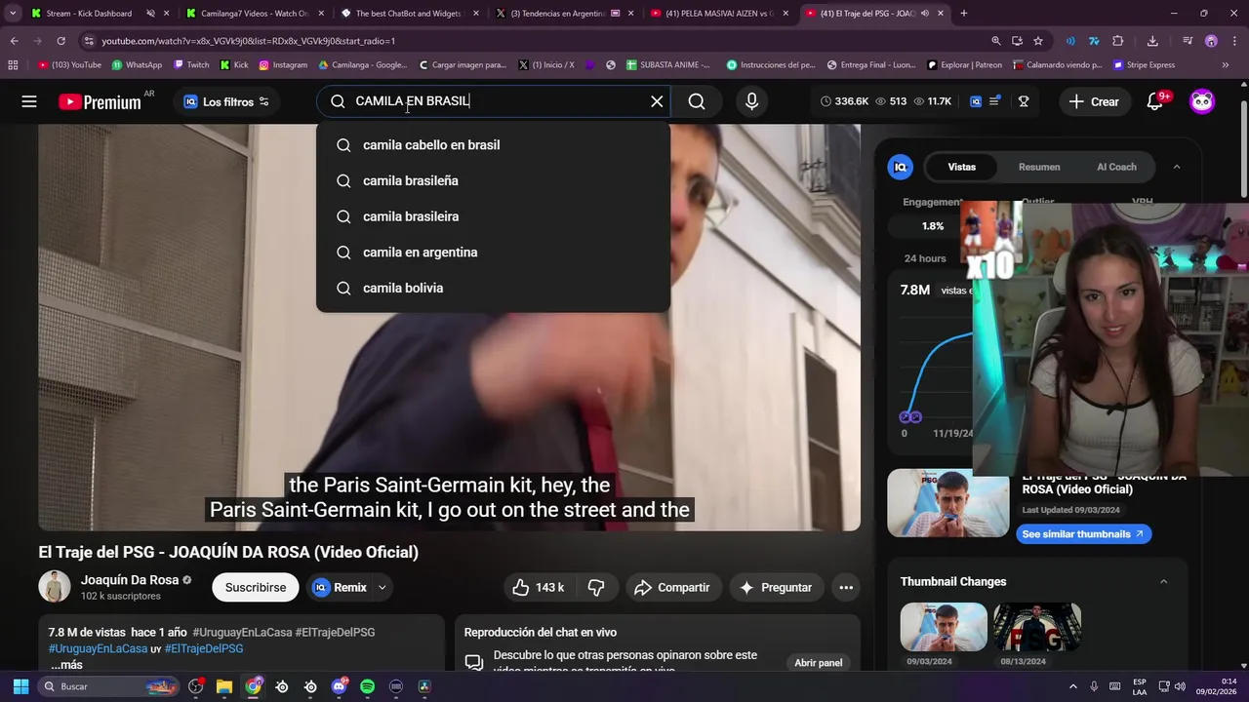Open Joaquín Da Rosa channel avatar
1249x702 pixels.
click(55, 587)
